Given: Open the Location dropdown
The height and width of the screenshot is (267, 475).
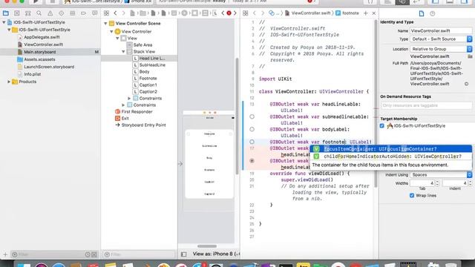Looking at the screenshot, I should click(441, 49).
